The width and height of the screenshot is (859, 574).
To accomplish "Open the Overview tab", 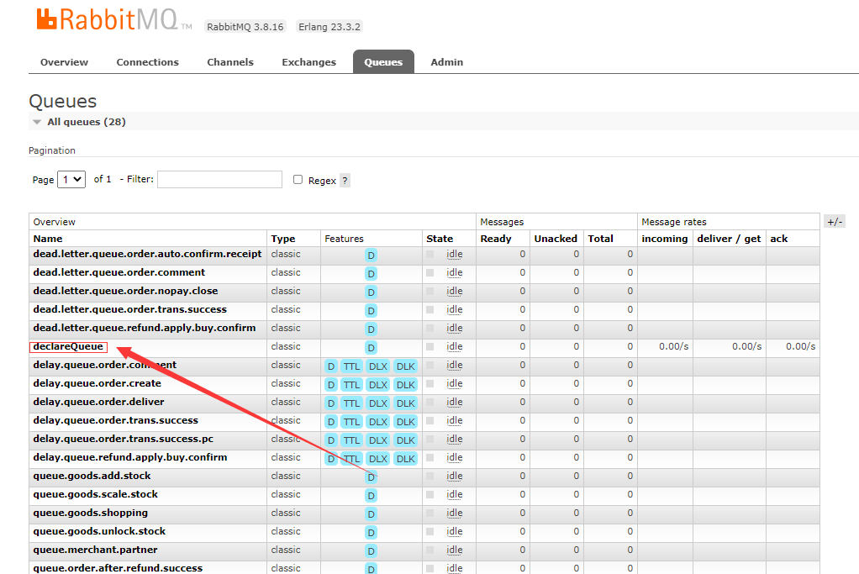I will 64,62.
